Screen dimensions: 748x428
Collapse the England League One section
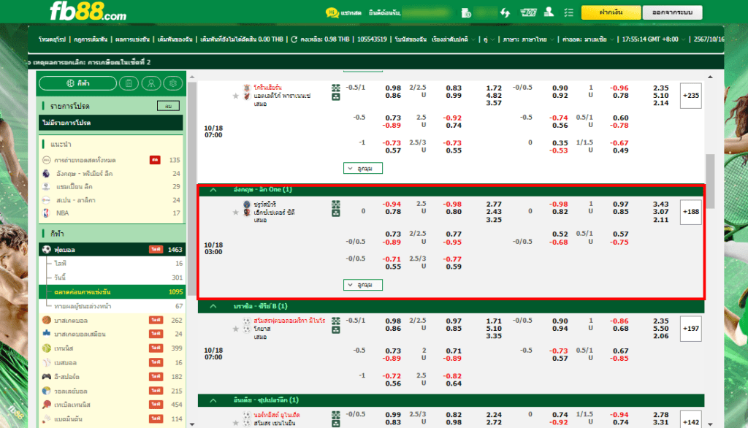[x=213, y=190]
